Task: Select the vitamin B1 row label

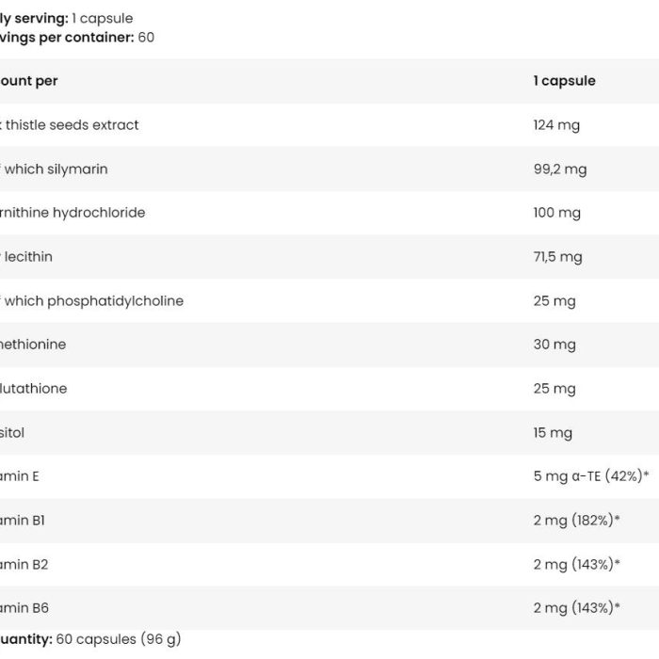Action: pos(23,521)
